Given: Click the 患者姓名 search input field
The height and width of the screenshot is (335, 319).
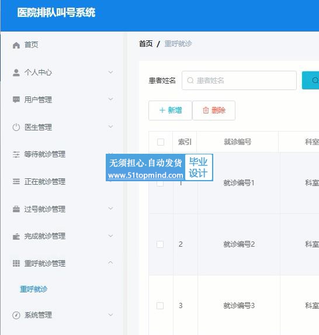Looking at the screenshot, I should [x=239, y=81].
